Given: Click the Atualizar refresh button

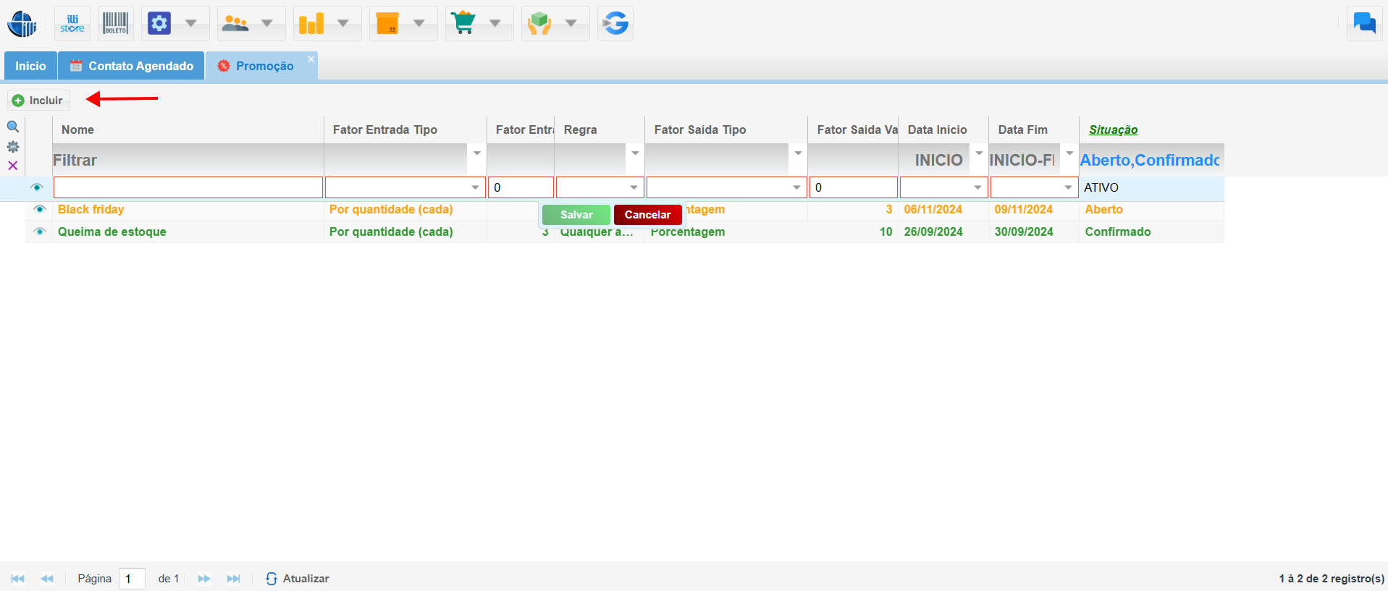Looking at the screenshot, I should pyautogui.click(x=298, y=579).
